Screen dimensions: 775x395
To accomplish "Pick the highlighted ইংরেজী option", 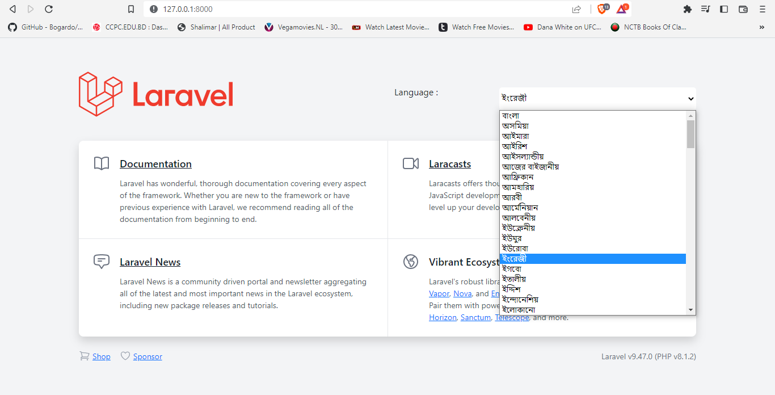I will (x=593, y=259).
